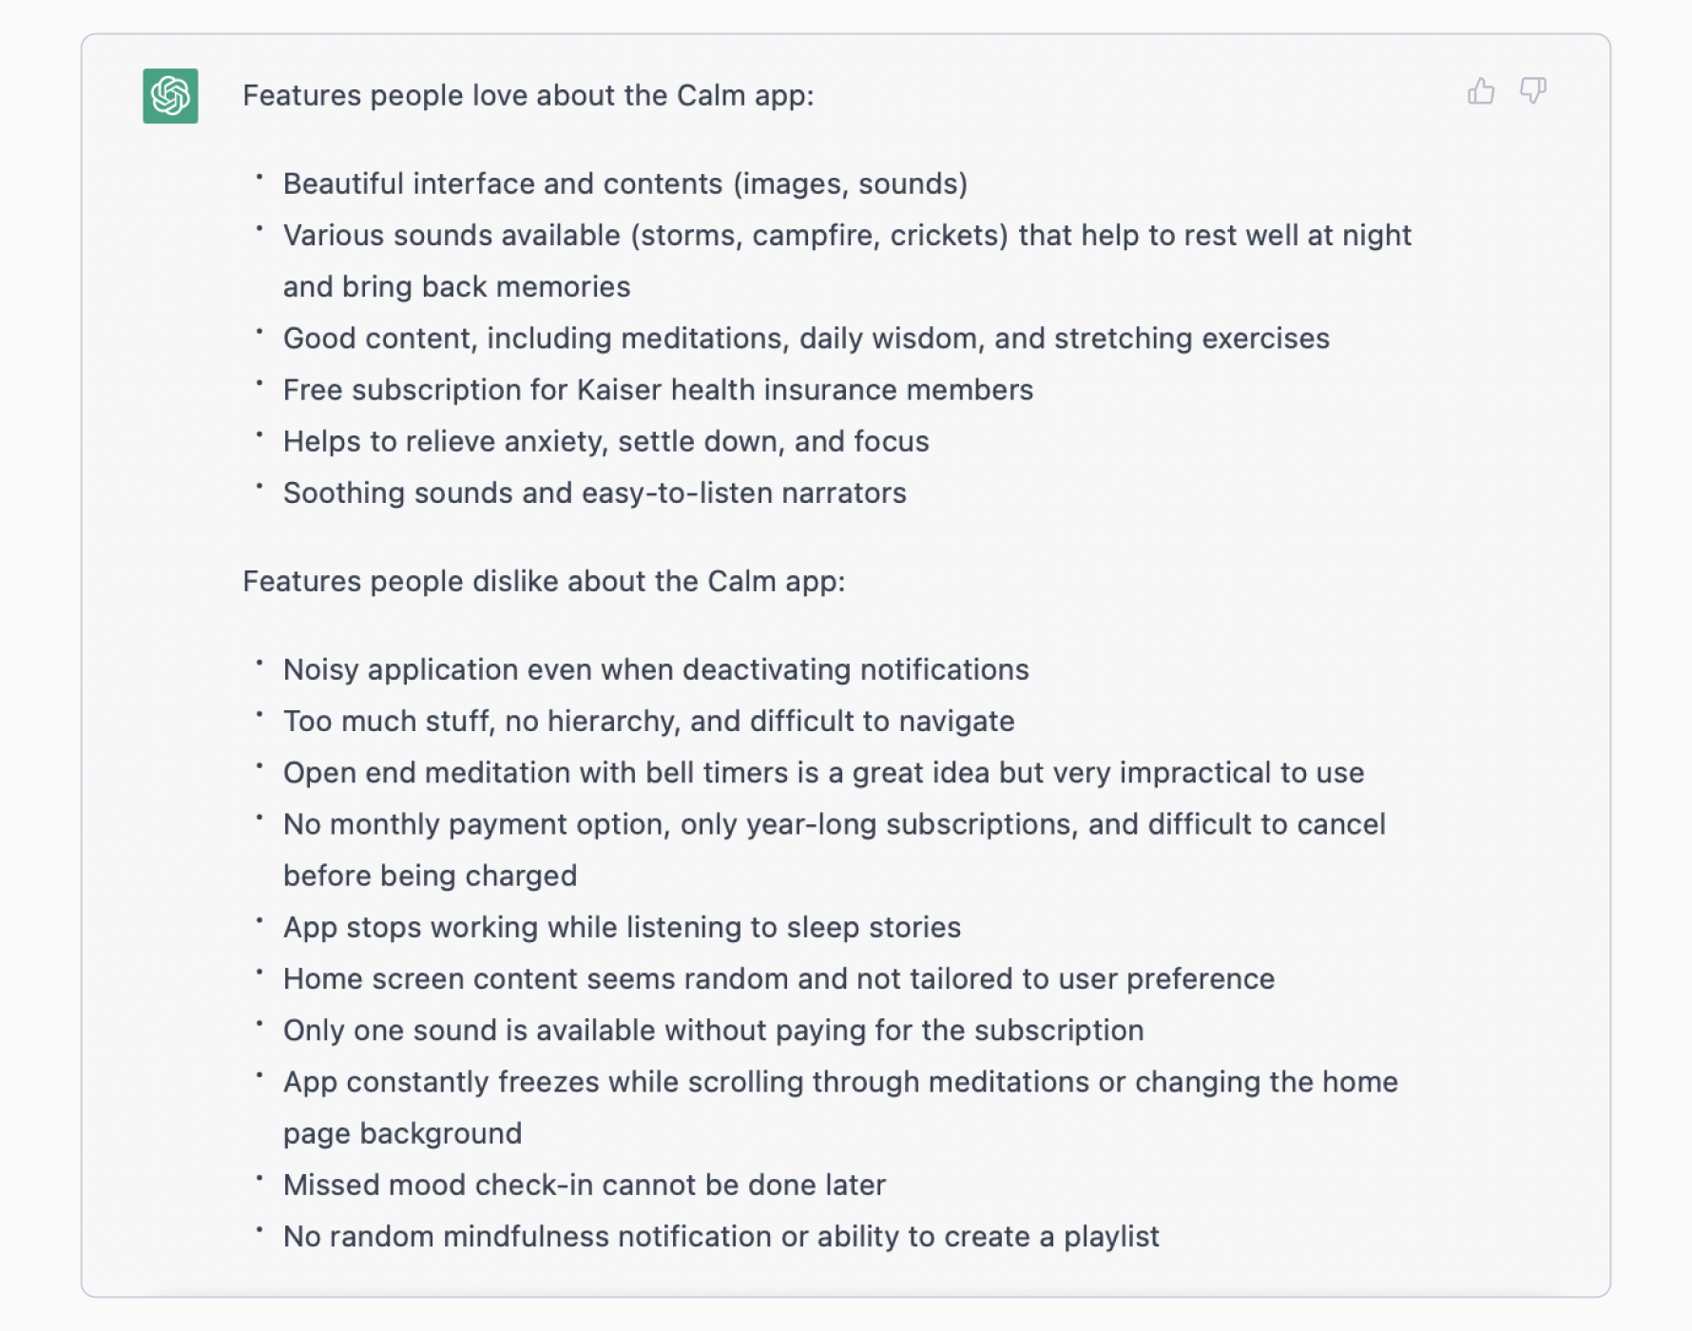
Task: Click the 'Missed mood check-in' bullet text
Action: point(584,1186)
